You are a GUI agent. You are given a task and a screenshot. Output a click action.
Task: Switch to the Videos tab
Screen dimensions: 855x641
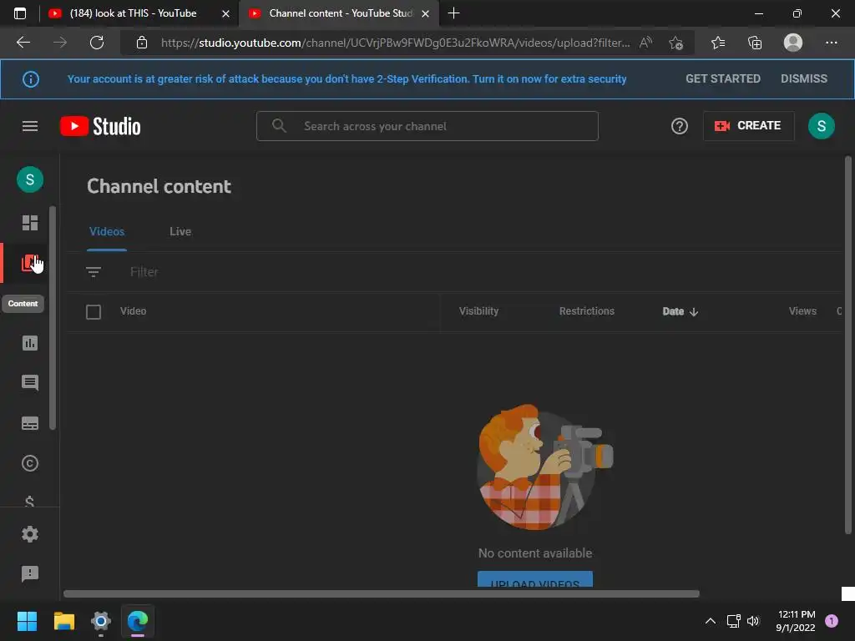tap(107, 232)
